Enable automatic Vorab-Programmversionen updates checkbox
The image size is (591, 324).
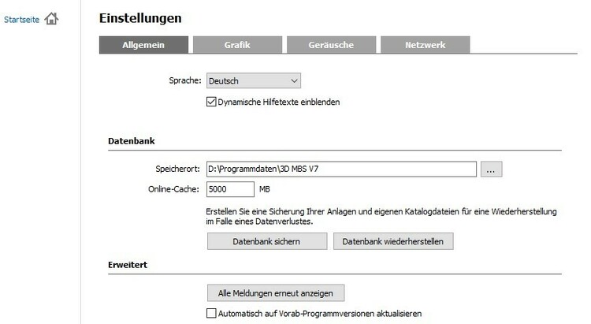coord(211,314)
